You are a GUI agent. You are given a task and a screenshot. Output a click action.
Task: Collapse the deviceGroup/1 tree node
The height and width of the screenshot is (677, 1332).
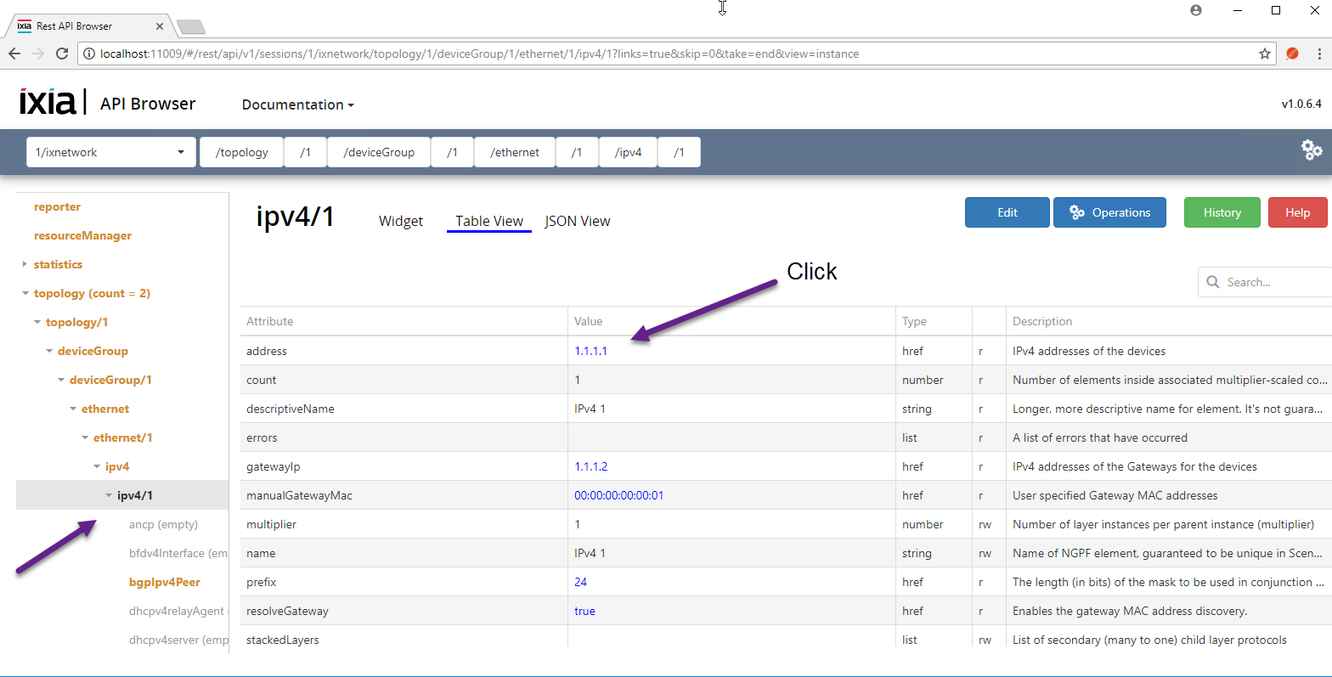click(60, 380)
